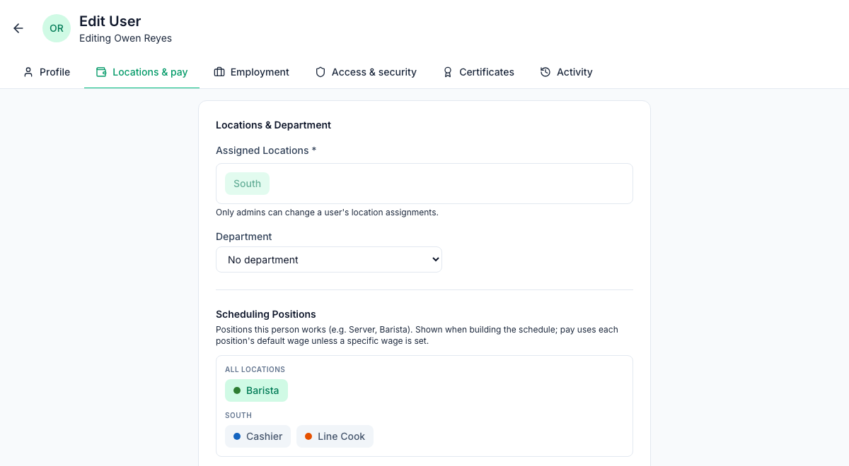The image size is (849, 466).
Task: Click the "Edit User" heading
Action: coord(110,21)
